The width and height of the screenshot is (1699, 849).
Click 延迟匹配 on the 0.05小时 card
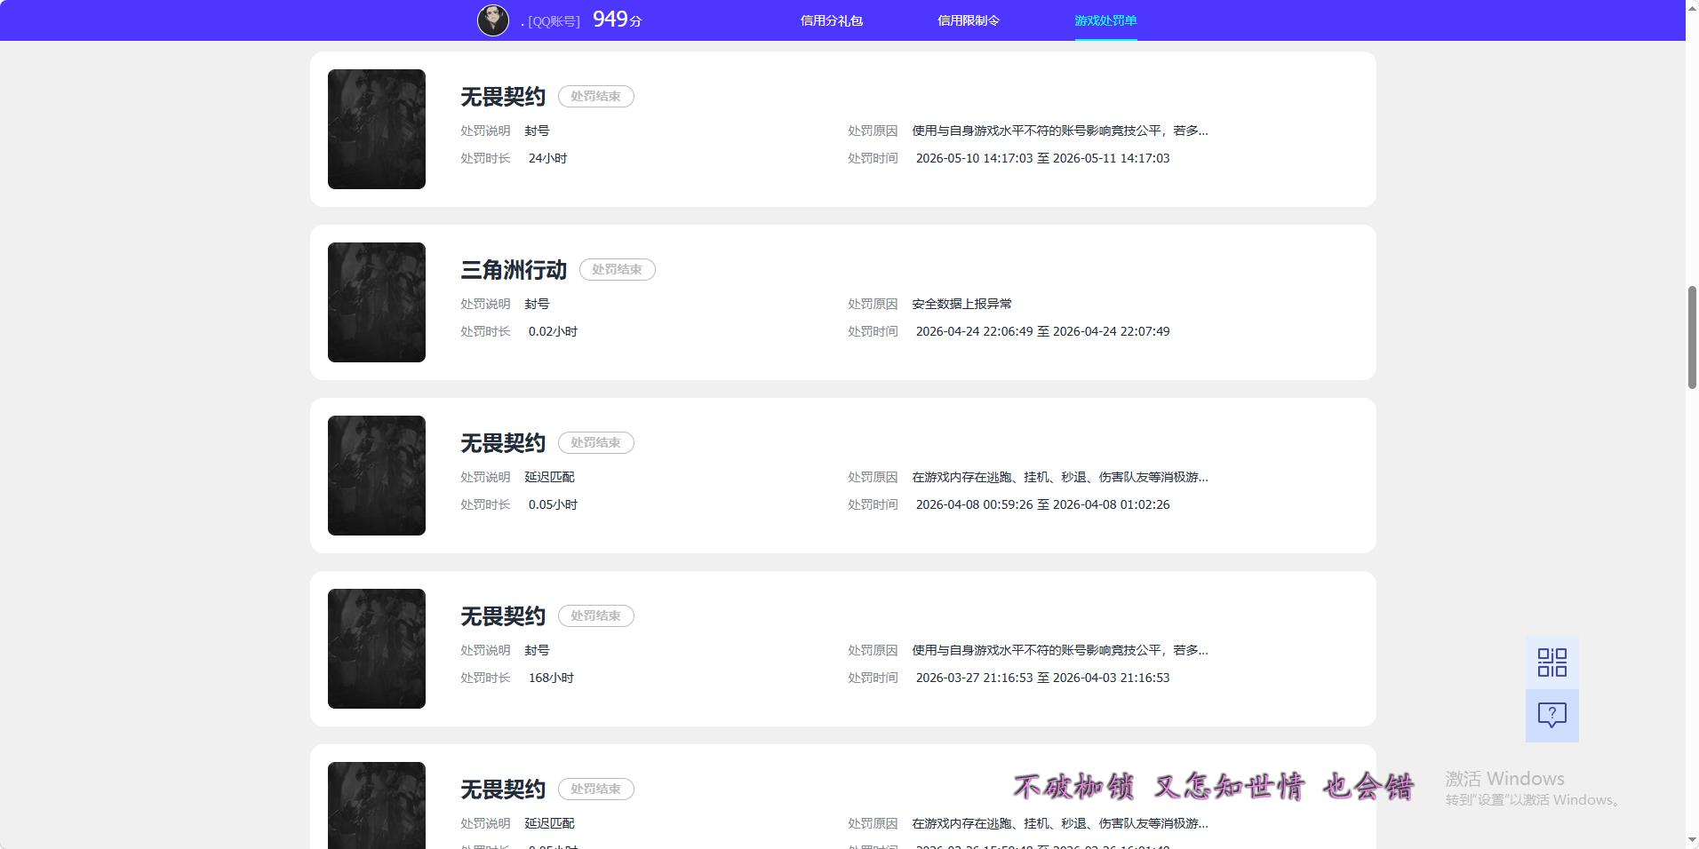point(549,477)
